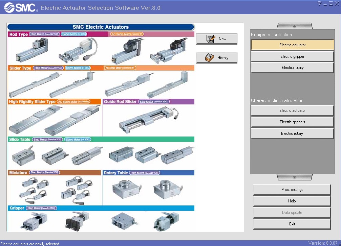This screenshot has height=246, width=341.
Task: Open the History button
Action: tap(216, 58)
